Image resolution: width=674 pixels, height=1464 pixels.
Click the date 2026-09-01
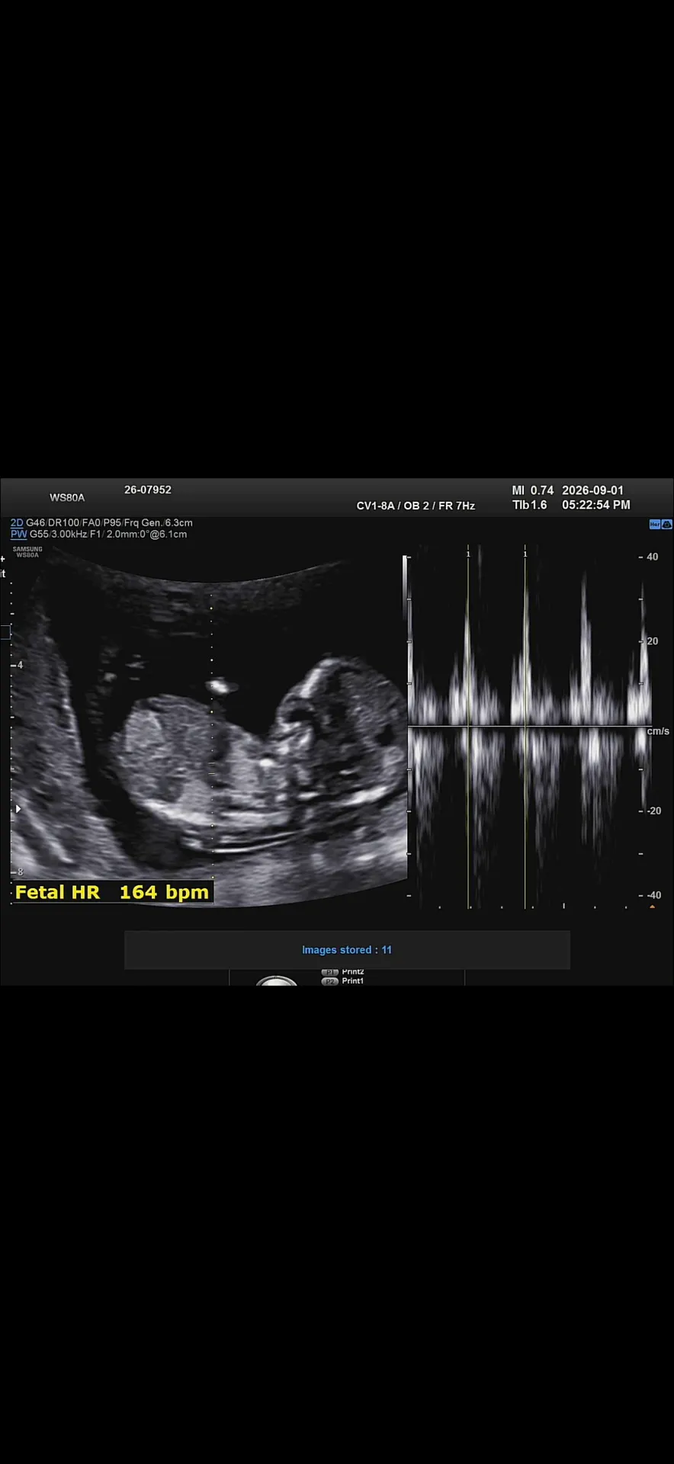[x=592, y=490]
